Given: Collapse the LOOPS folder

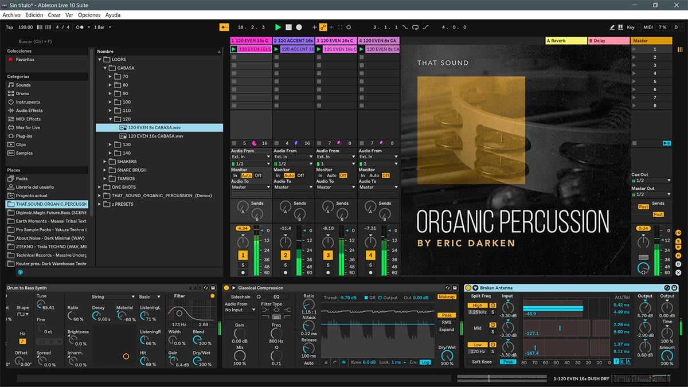Looking at the screenshot, I should point(100,59).
